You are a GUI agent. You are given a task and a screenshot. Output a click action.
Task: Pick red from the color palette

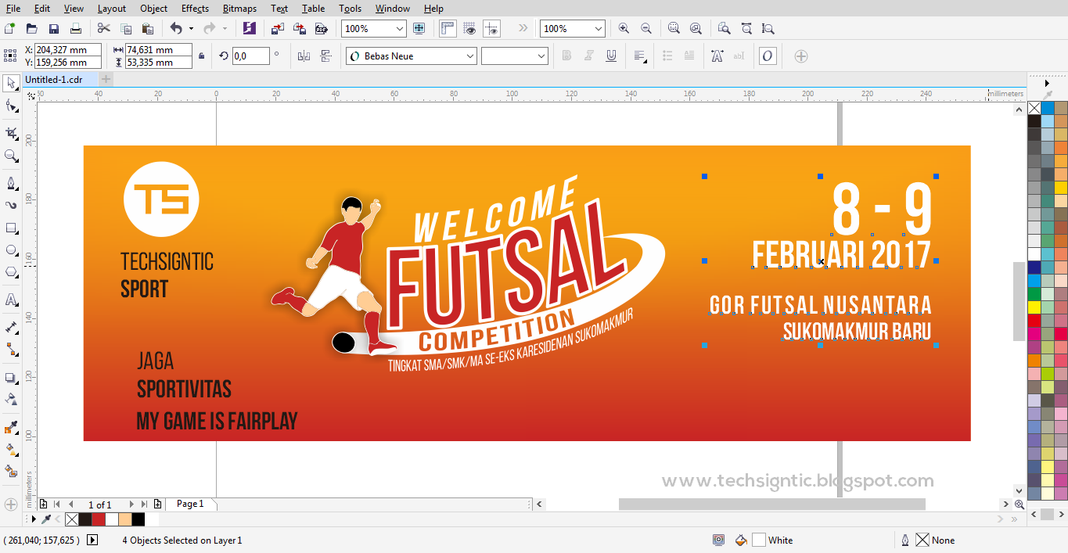[1034, 321]
